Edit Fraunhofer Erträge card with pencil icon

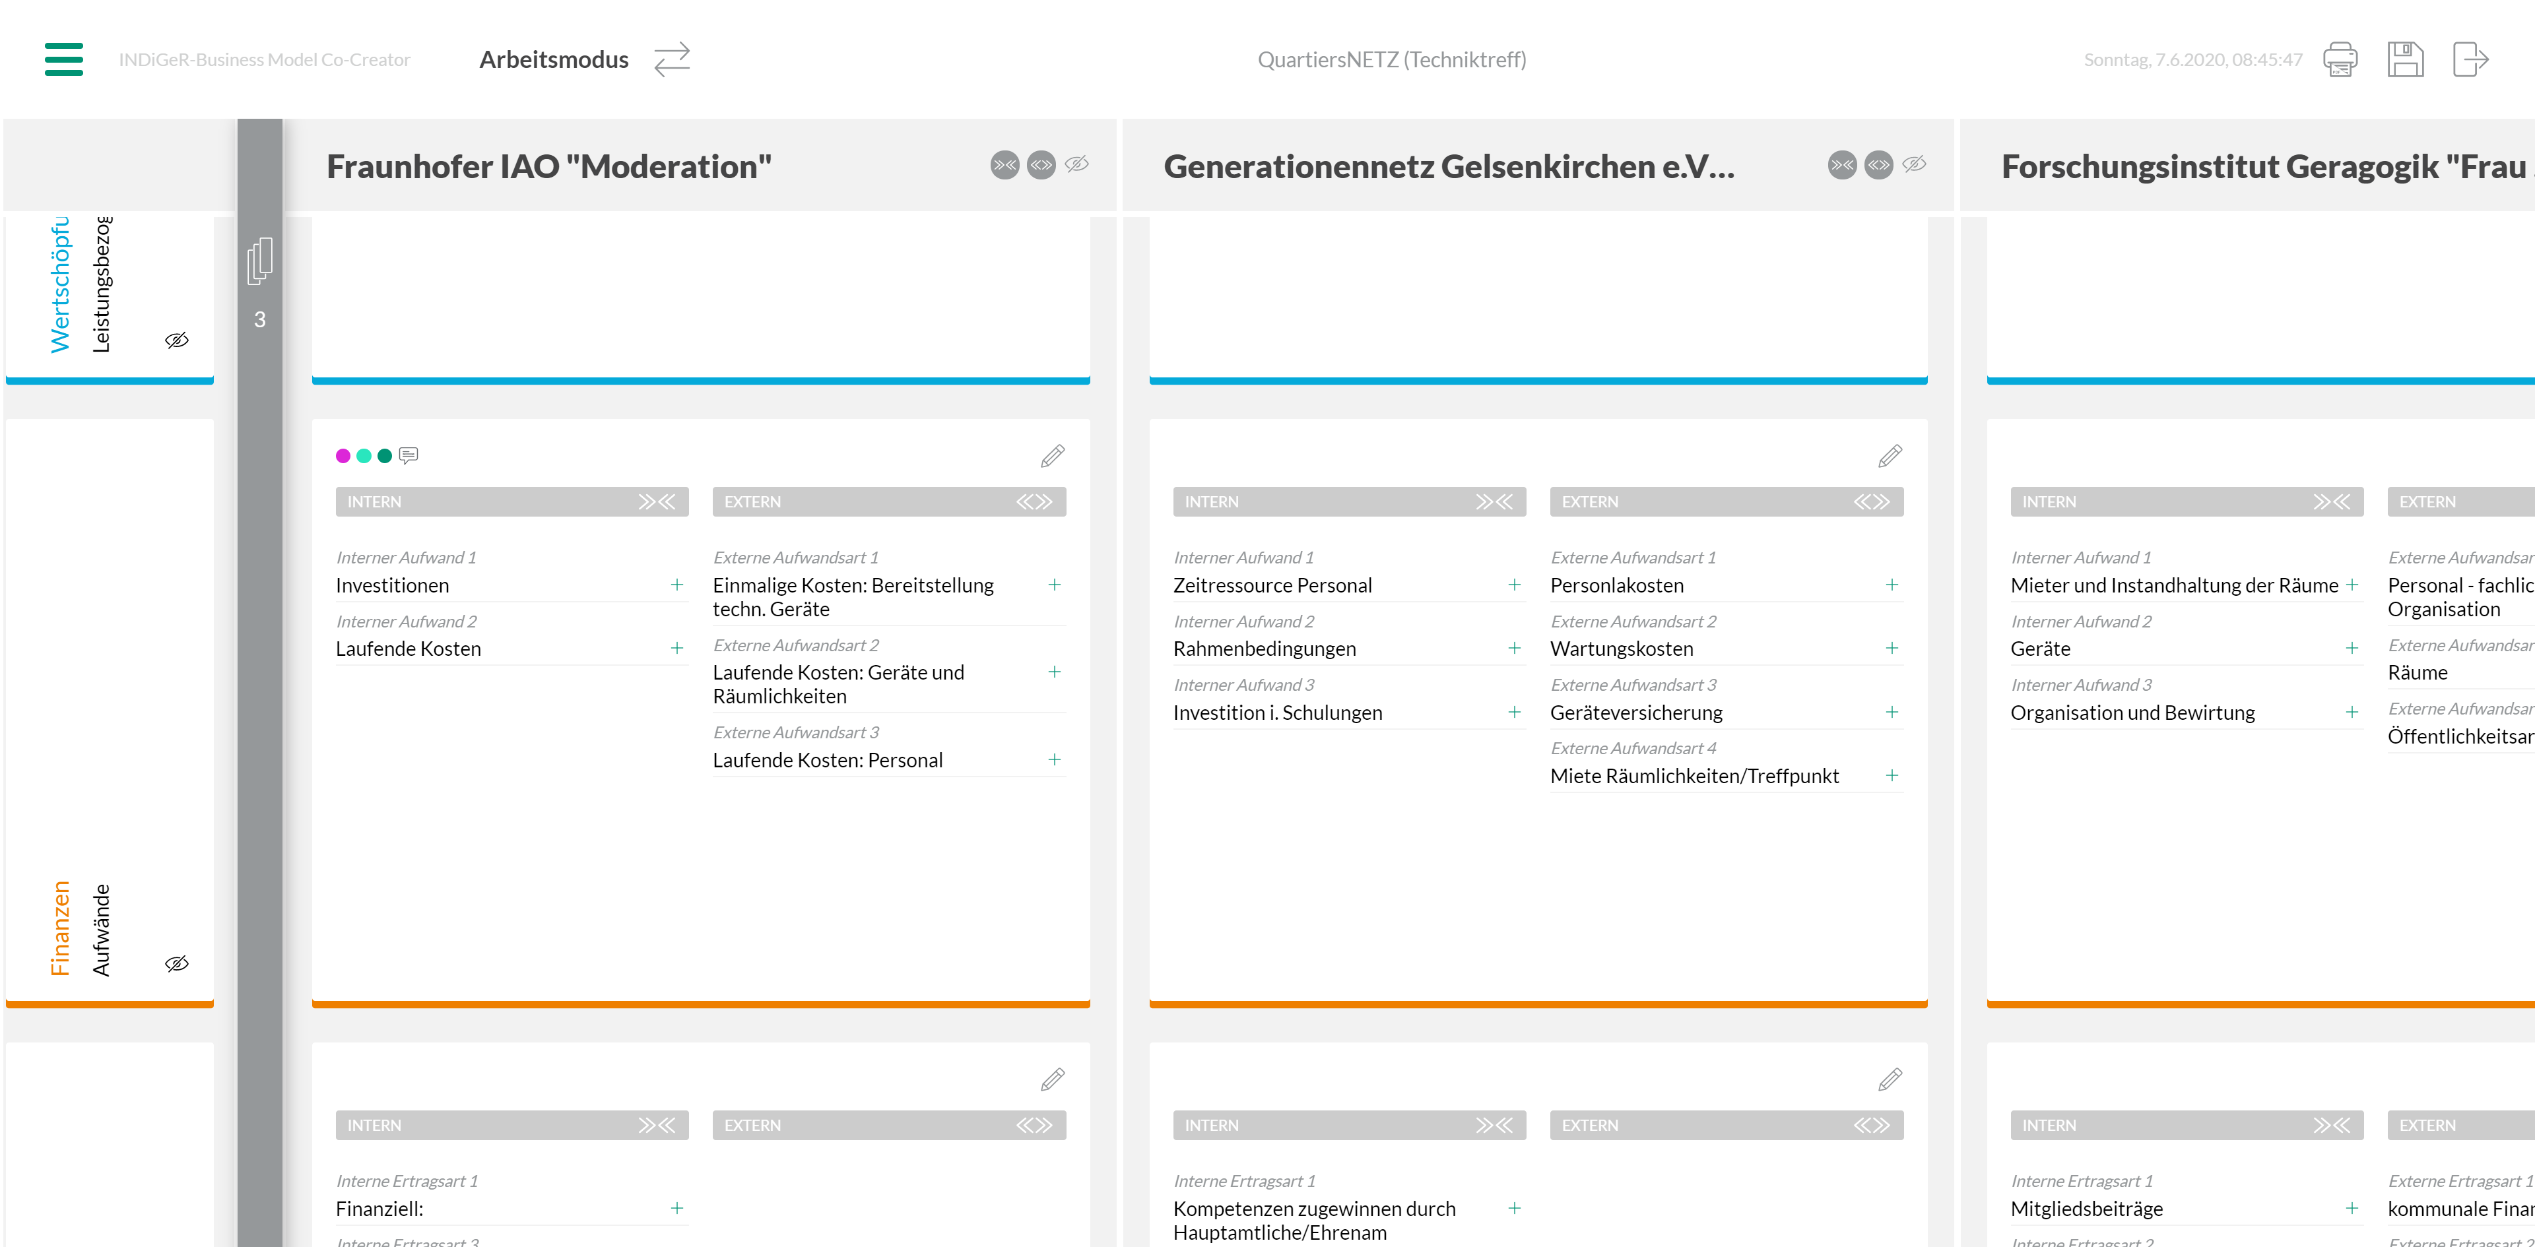[x=1052, y=1080]
